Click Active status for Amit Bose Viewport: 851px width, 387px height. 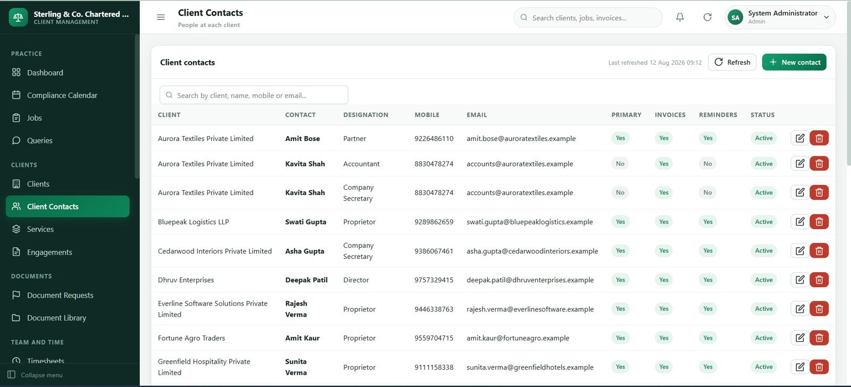pyautogui.click(x=764, y=138)
